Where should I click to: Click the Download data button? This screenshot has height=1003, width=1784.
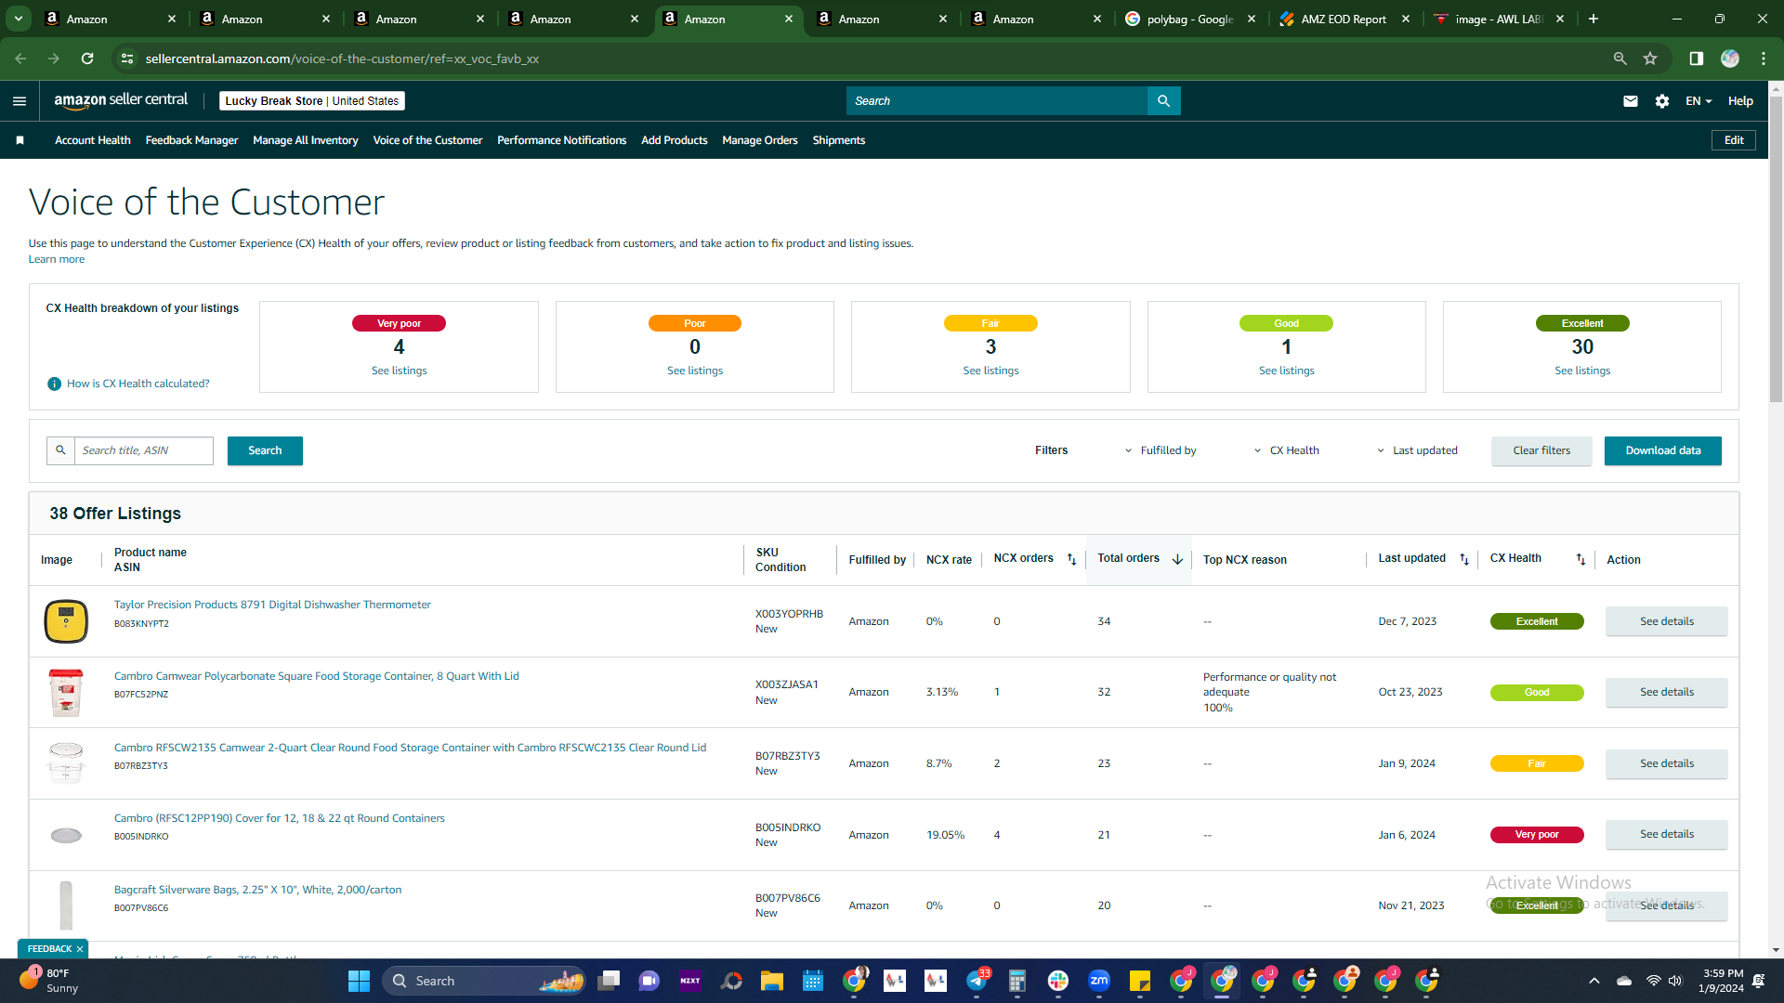(x=1663, y=450)
